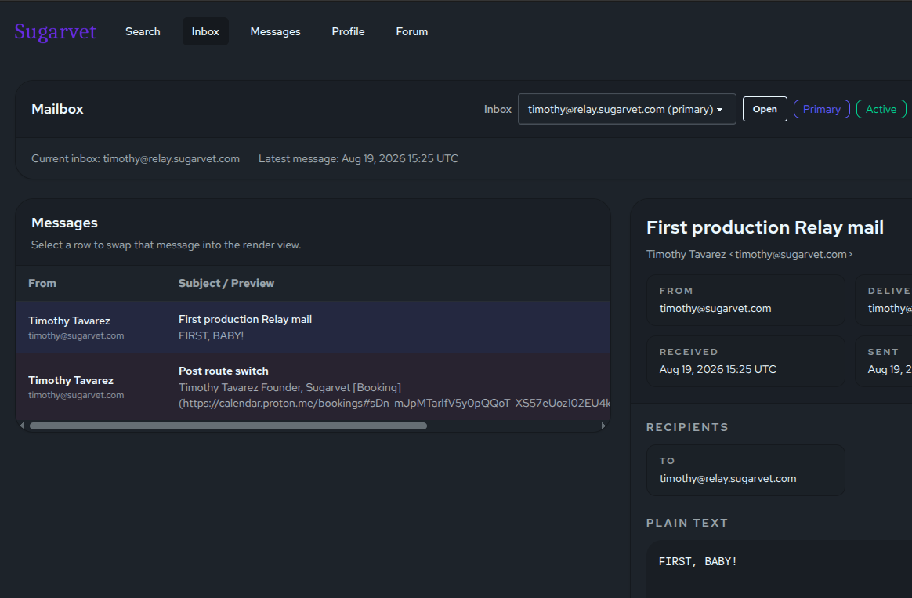
Task: Click the Mailbox heading
Action: point(57,110)
